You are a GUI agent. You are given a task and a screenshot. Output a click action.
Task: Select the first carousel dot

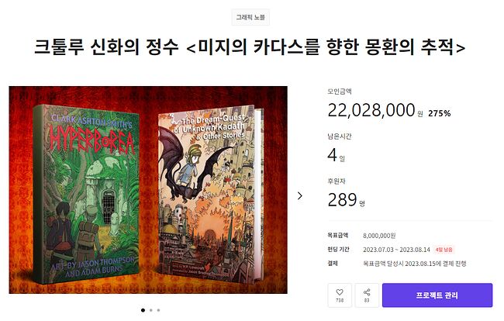pos(143,310)
